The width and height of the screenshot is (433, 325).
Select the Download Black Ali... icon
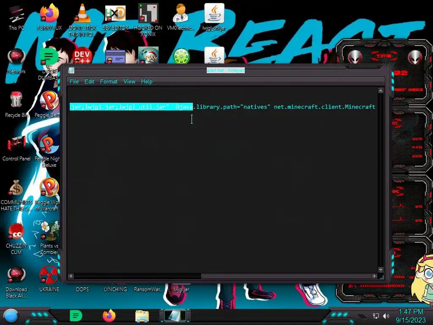pos(16,282)
